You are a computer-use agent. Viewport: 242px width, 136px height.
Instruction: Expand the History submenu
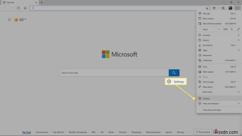click(219, 40)
